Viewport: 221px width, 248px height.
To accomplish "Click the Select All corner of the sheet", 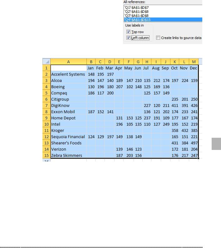I will (47, 62).
